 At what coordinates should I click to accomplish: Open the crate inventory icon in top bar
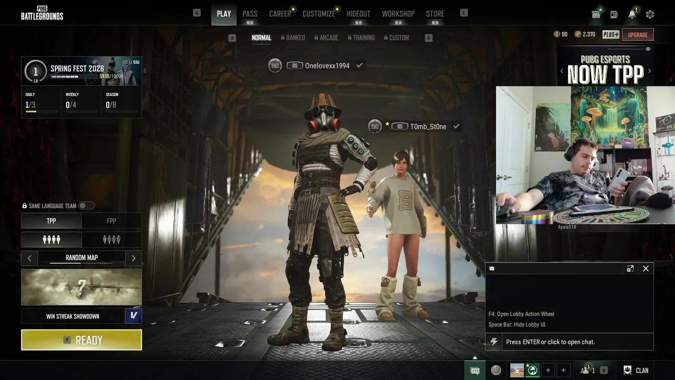(596, 14)
